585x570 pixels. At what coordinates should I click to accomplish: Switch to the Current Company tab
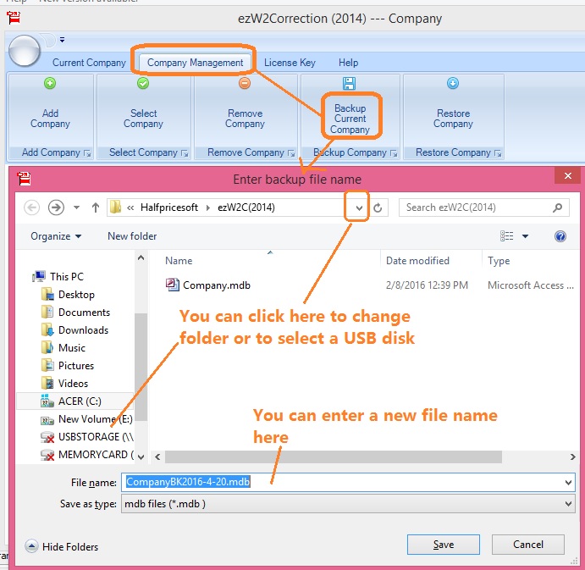pos(89,63)
